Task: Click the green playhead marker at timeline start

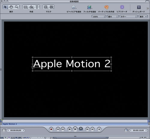Action: point(2,120)
